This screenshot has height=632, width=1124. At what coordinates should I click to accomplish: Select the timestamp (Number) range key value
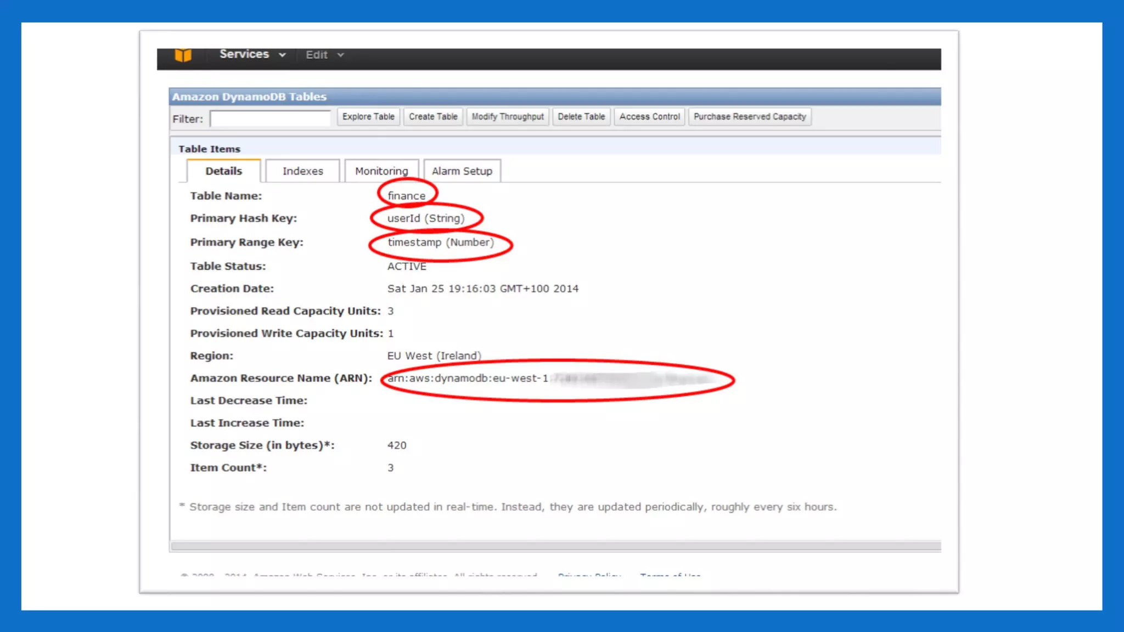click(441, 242)
